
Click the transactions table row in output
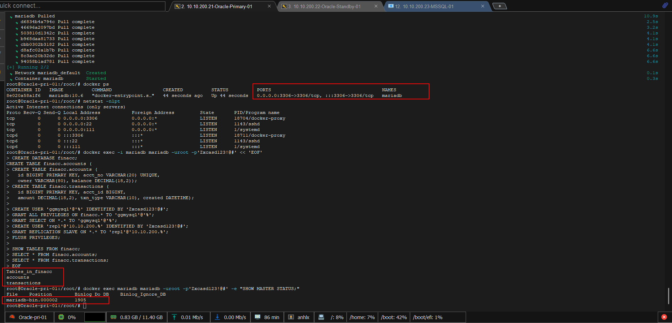coord(23,283)
